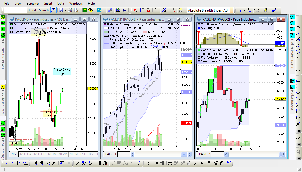The image size is (302, 172).
Task: Toggle the CP SCN scan icon
Action: pyautogui.click(x=292, y=23)
